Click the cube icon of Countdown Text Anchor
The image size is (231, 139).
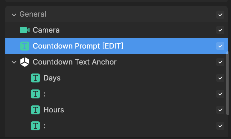pos(25,62)
